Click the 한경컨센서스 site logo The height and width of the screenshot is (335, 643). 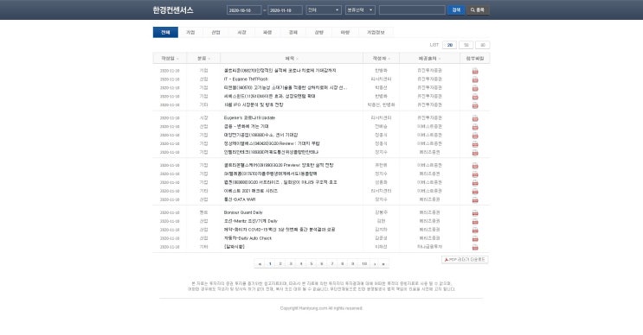coord(172,10)
